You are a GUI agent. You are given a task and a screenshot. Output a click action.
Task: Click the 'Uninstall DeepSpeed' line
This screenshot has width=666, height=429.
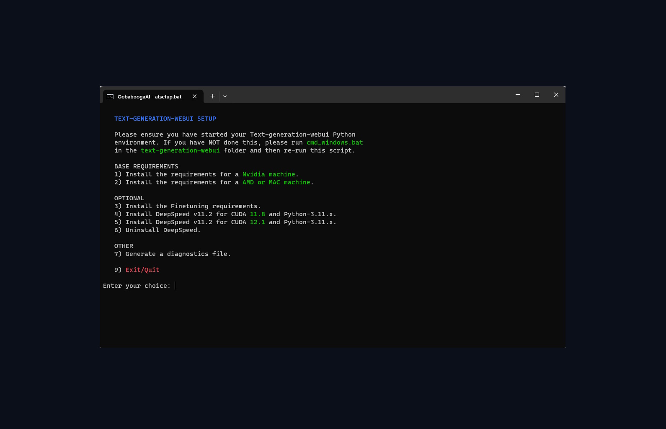pos(157,230)
